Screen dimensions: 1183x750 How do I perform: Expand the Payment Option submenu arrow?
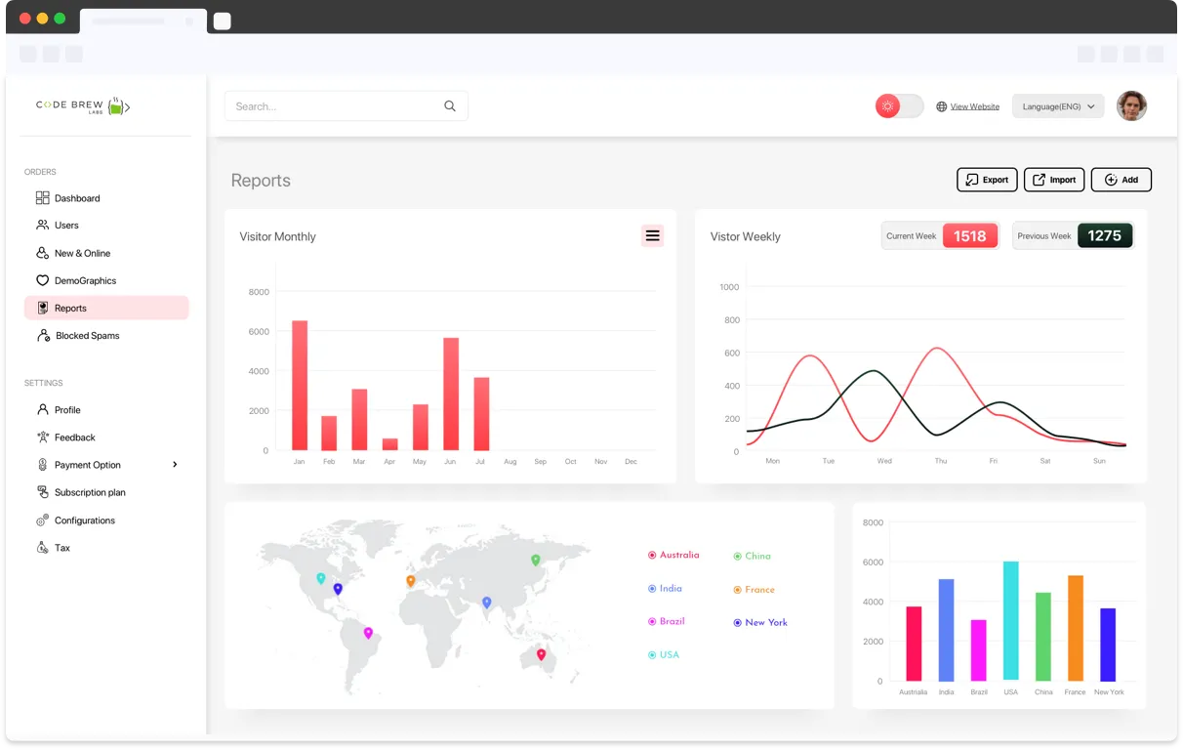point(175,465)
